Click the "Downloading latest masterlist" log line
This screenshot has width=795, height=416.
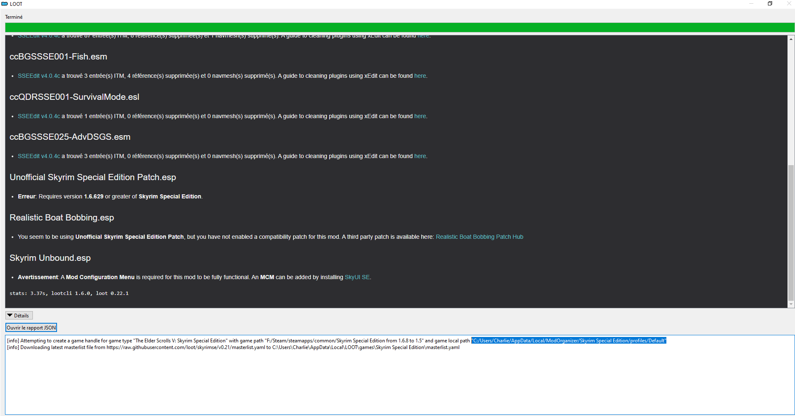[x=233, y=347]
